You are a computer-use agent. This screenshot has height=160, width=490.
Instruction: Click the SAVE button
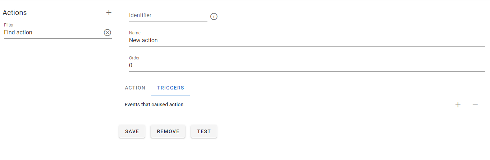tap(132, 131)
